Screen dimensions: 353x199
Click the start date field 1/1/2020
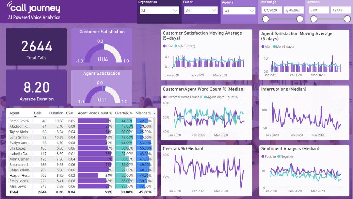point(271,10)
